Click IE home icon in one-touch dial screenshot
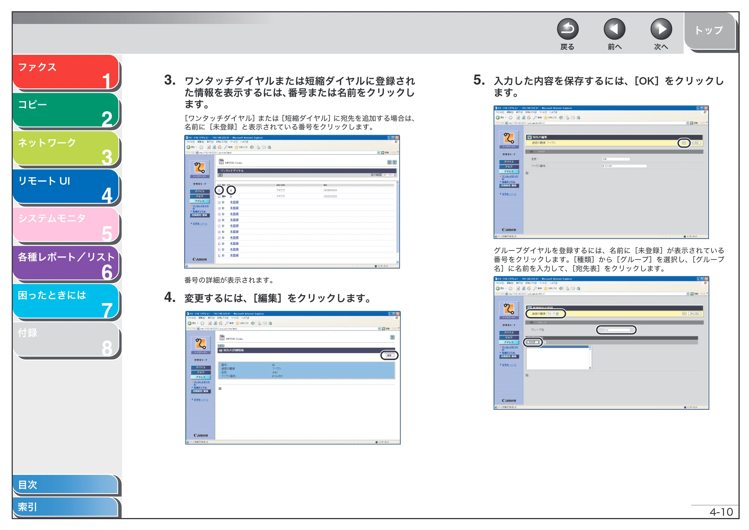Screen dimensions: 749x530 (x=219, y=147)
